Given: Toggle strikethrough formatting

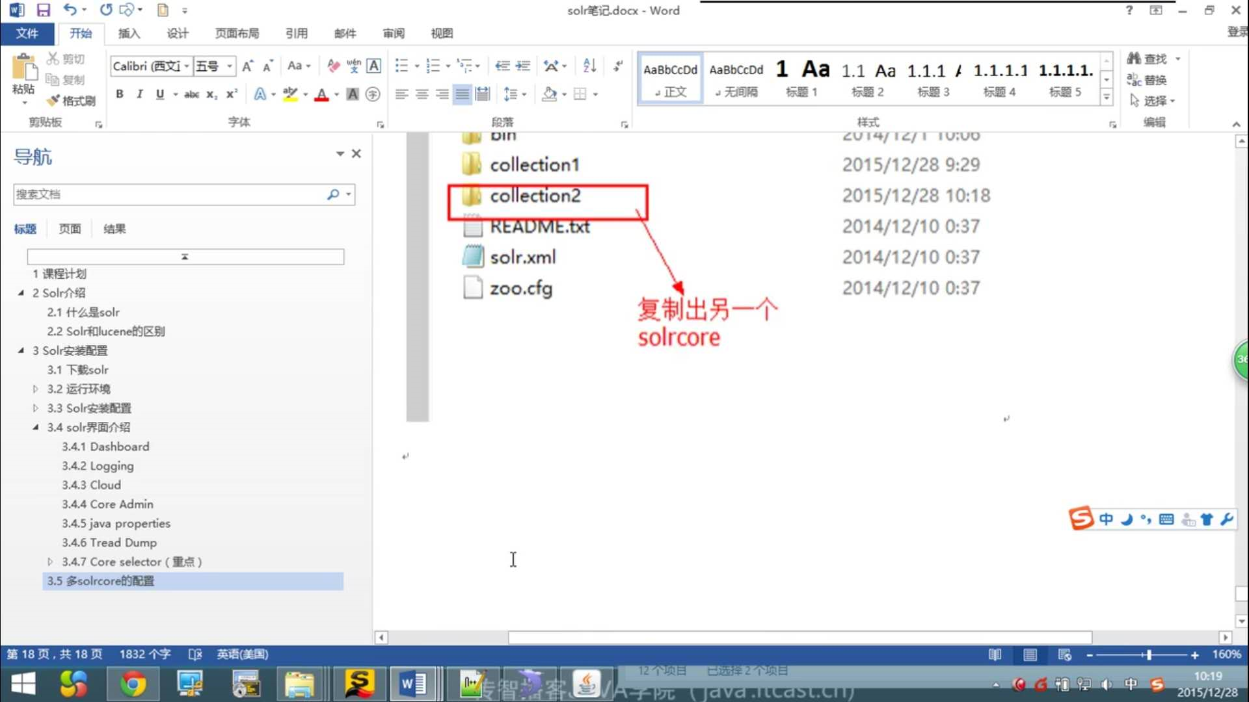Looking at the screenshot, I should (x=191, y=94).
